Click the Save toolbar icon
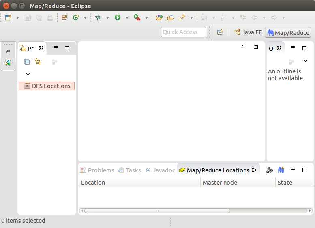The image size is (315, 228). coord(28,18)
